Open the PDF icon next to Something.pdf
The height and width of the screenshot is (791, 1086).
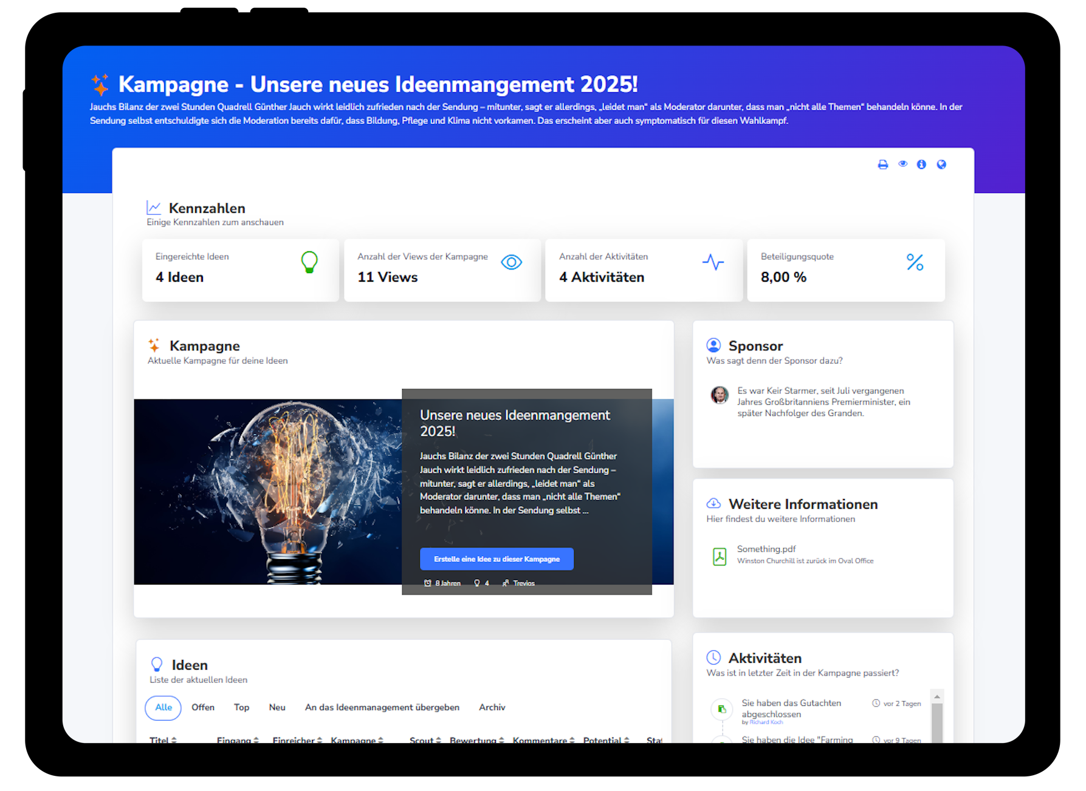(x=720, y=556)
